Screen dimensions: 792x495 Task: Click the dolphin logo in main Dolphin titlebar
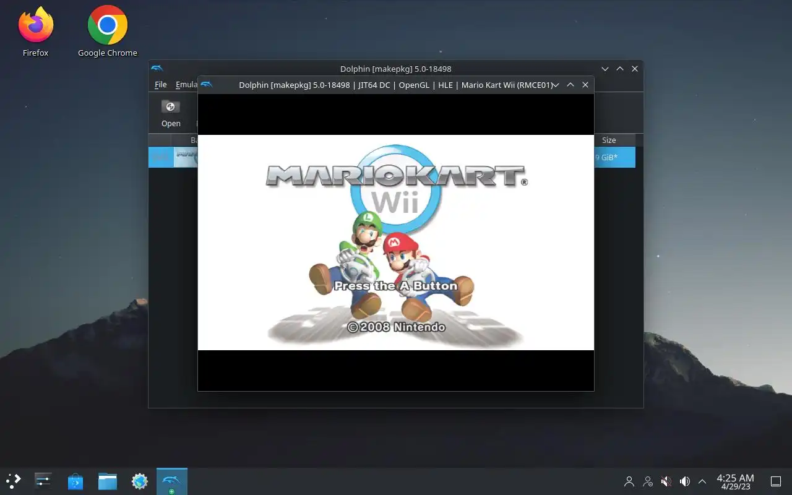point(157,69)
